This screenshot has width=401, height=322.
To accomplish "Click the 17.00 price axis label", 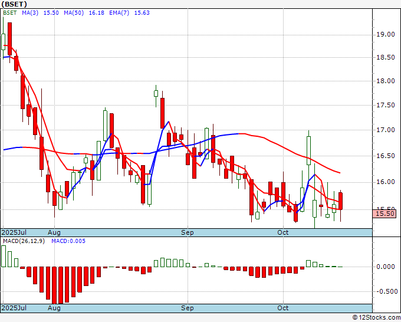I will tap(386, 130).
